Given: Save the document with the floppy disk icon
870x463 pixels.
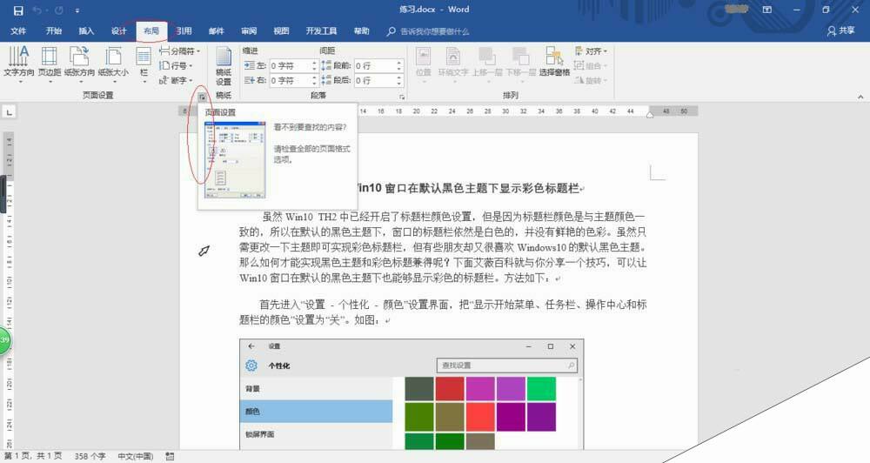Looking at the screenshot, I should click(18, 10).
